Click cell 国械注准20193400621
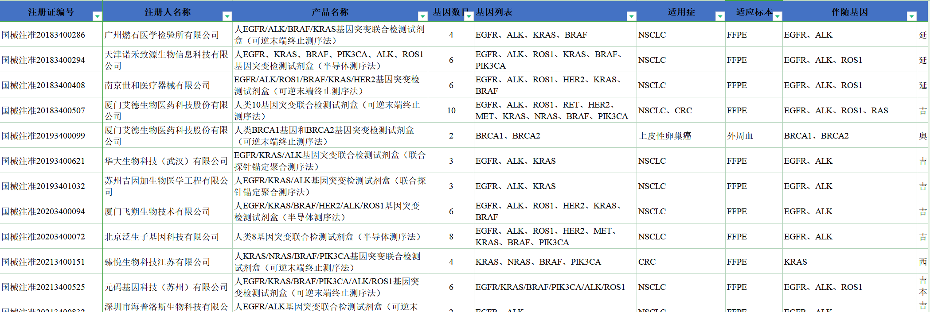 51,161
